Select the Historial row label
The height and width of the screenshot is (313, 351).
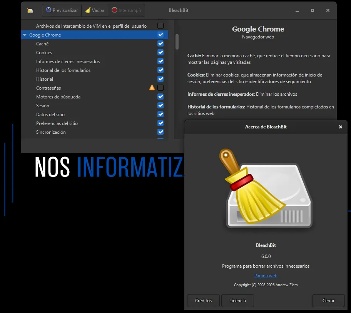pyautogui.click(x=45, y=79)
